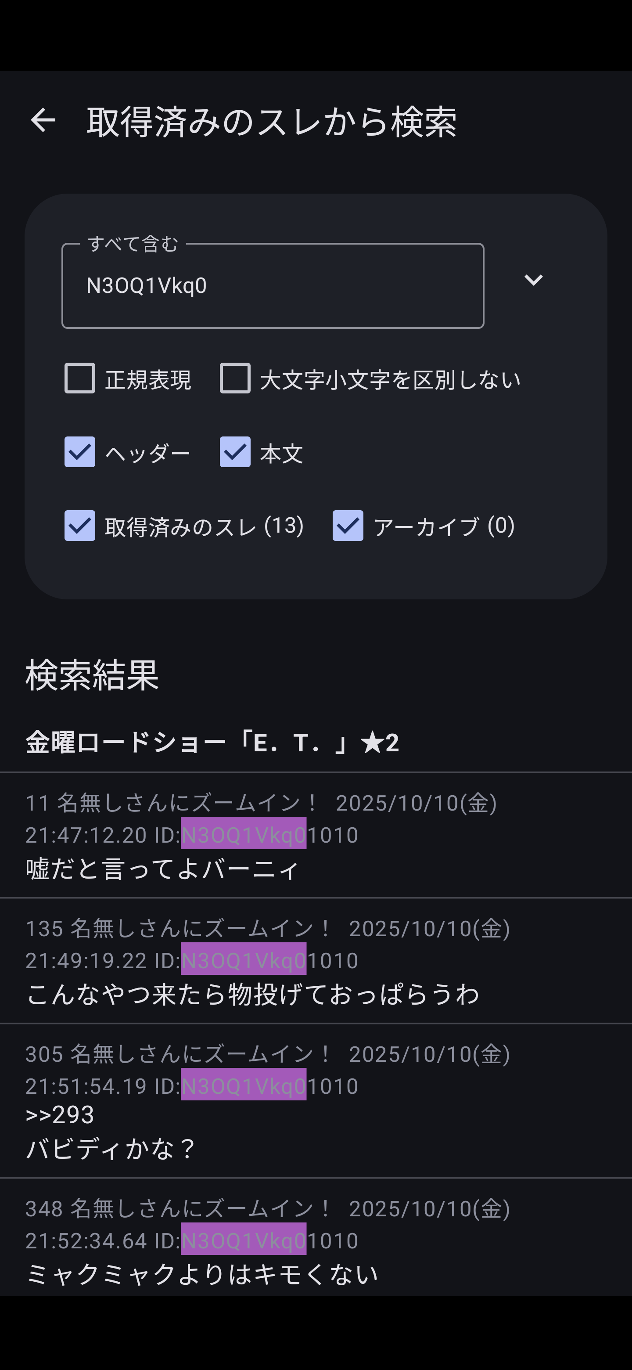Tap the back arrow icon

[x=43, y=120]
